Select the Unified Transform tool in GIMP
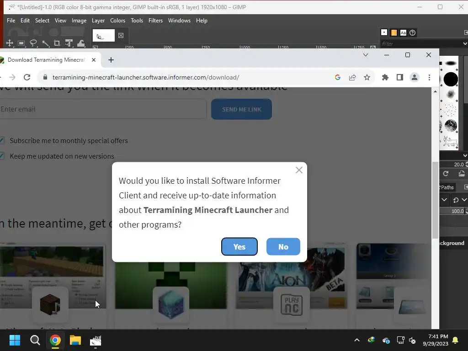This screenshot has width=468, height=351. (x=69, y=43)
